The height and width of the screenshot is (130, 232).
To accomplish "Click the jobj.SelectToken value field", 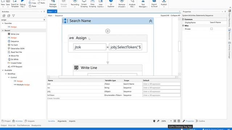I will 125,47.
